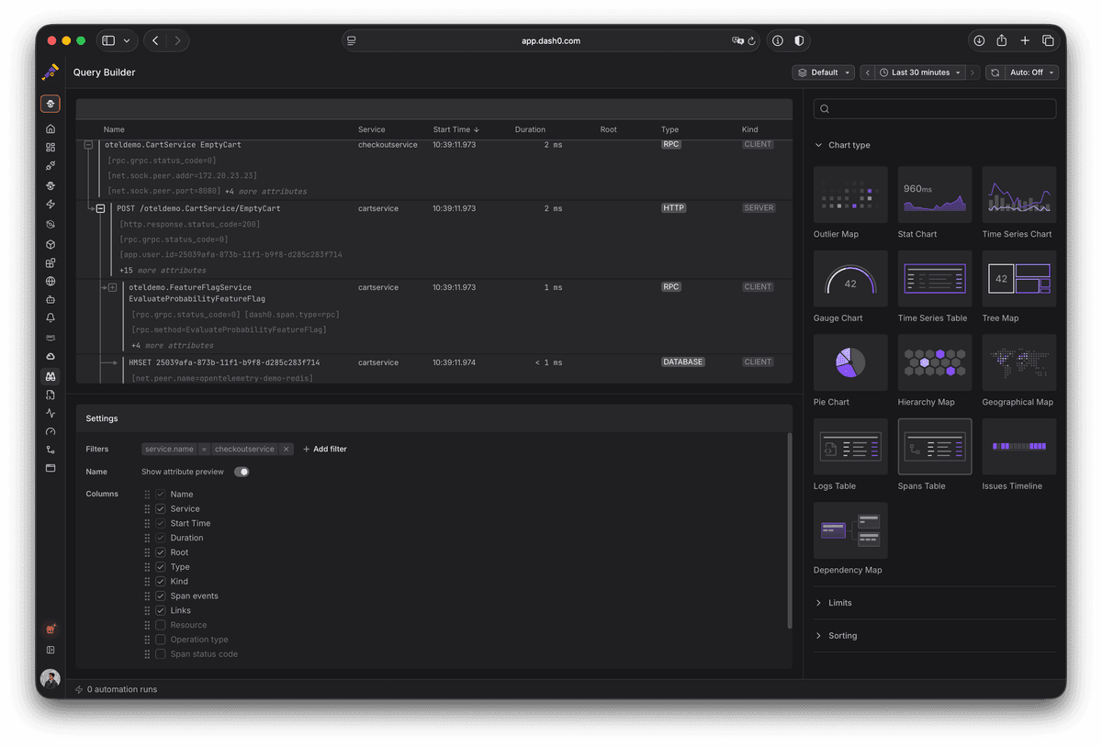Viewport: 1102px width, 746px height.
Task: Open the user avatar at sidebar bottom
Action: point(51,678)
